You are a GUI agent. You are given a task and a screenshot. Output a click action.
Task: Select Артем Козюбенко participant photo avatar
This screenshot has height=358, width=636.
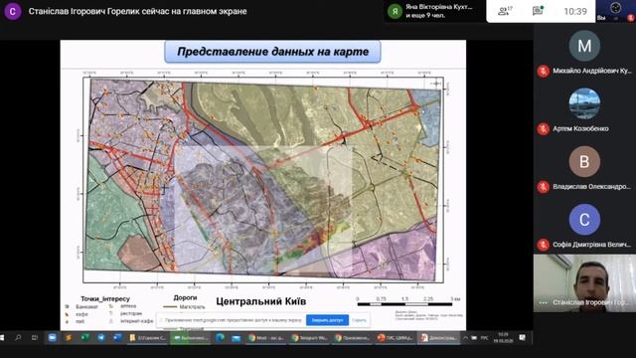coord(584,103)
